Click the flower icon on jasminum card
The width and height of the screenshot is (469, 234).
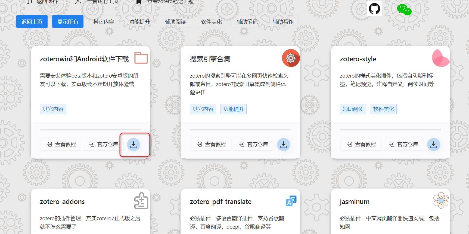pos(441,200)
